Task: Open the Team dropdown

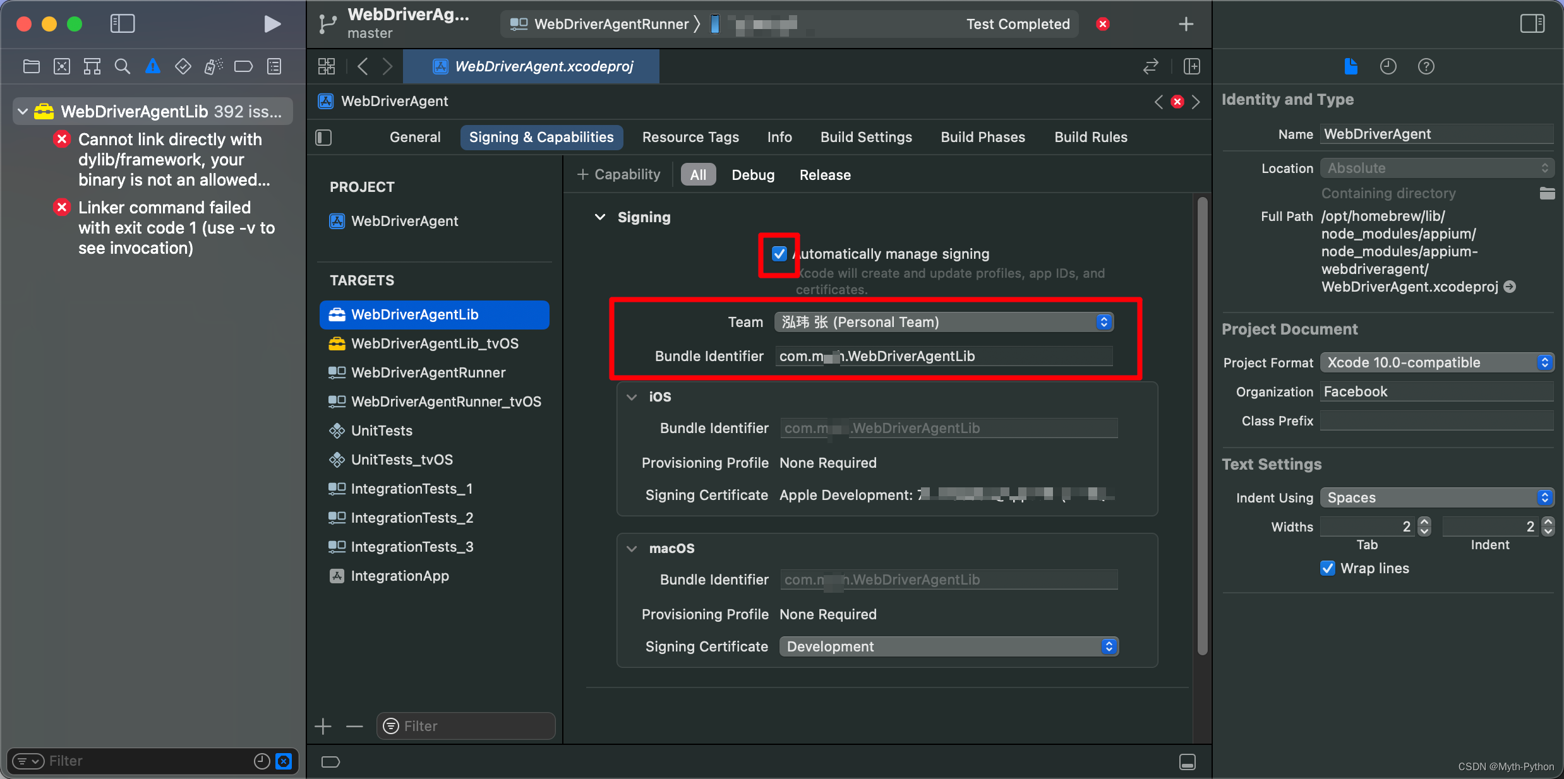Action: 944,322
